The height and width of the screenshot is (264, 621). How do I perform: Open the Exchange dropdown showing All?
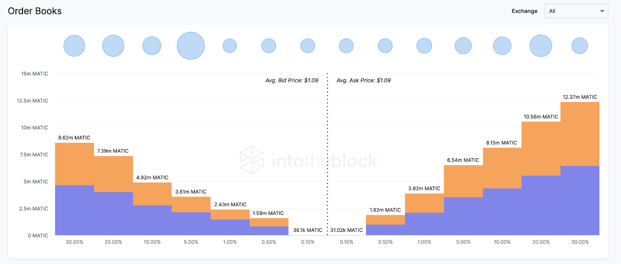click(x=576, y=11)
